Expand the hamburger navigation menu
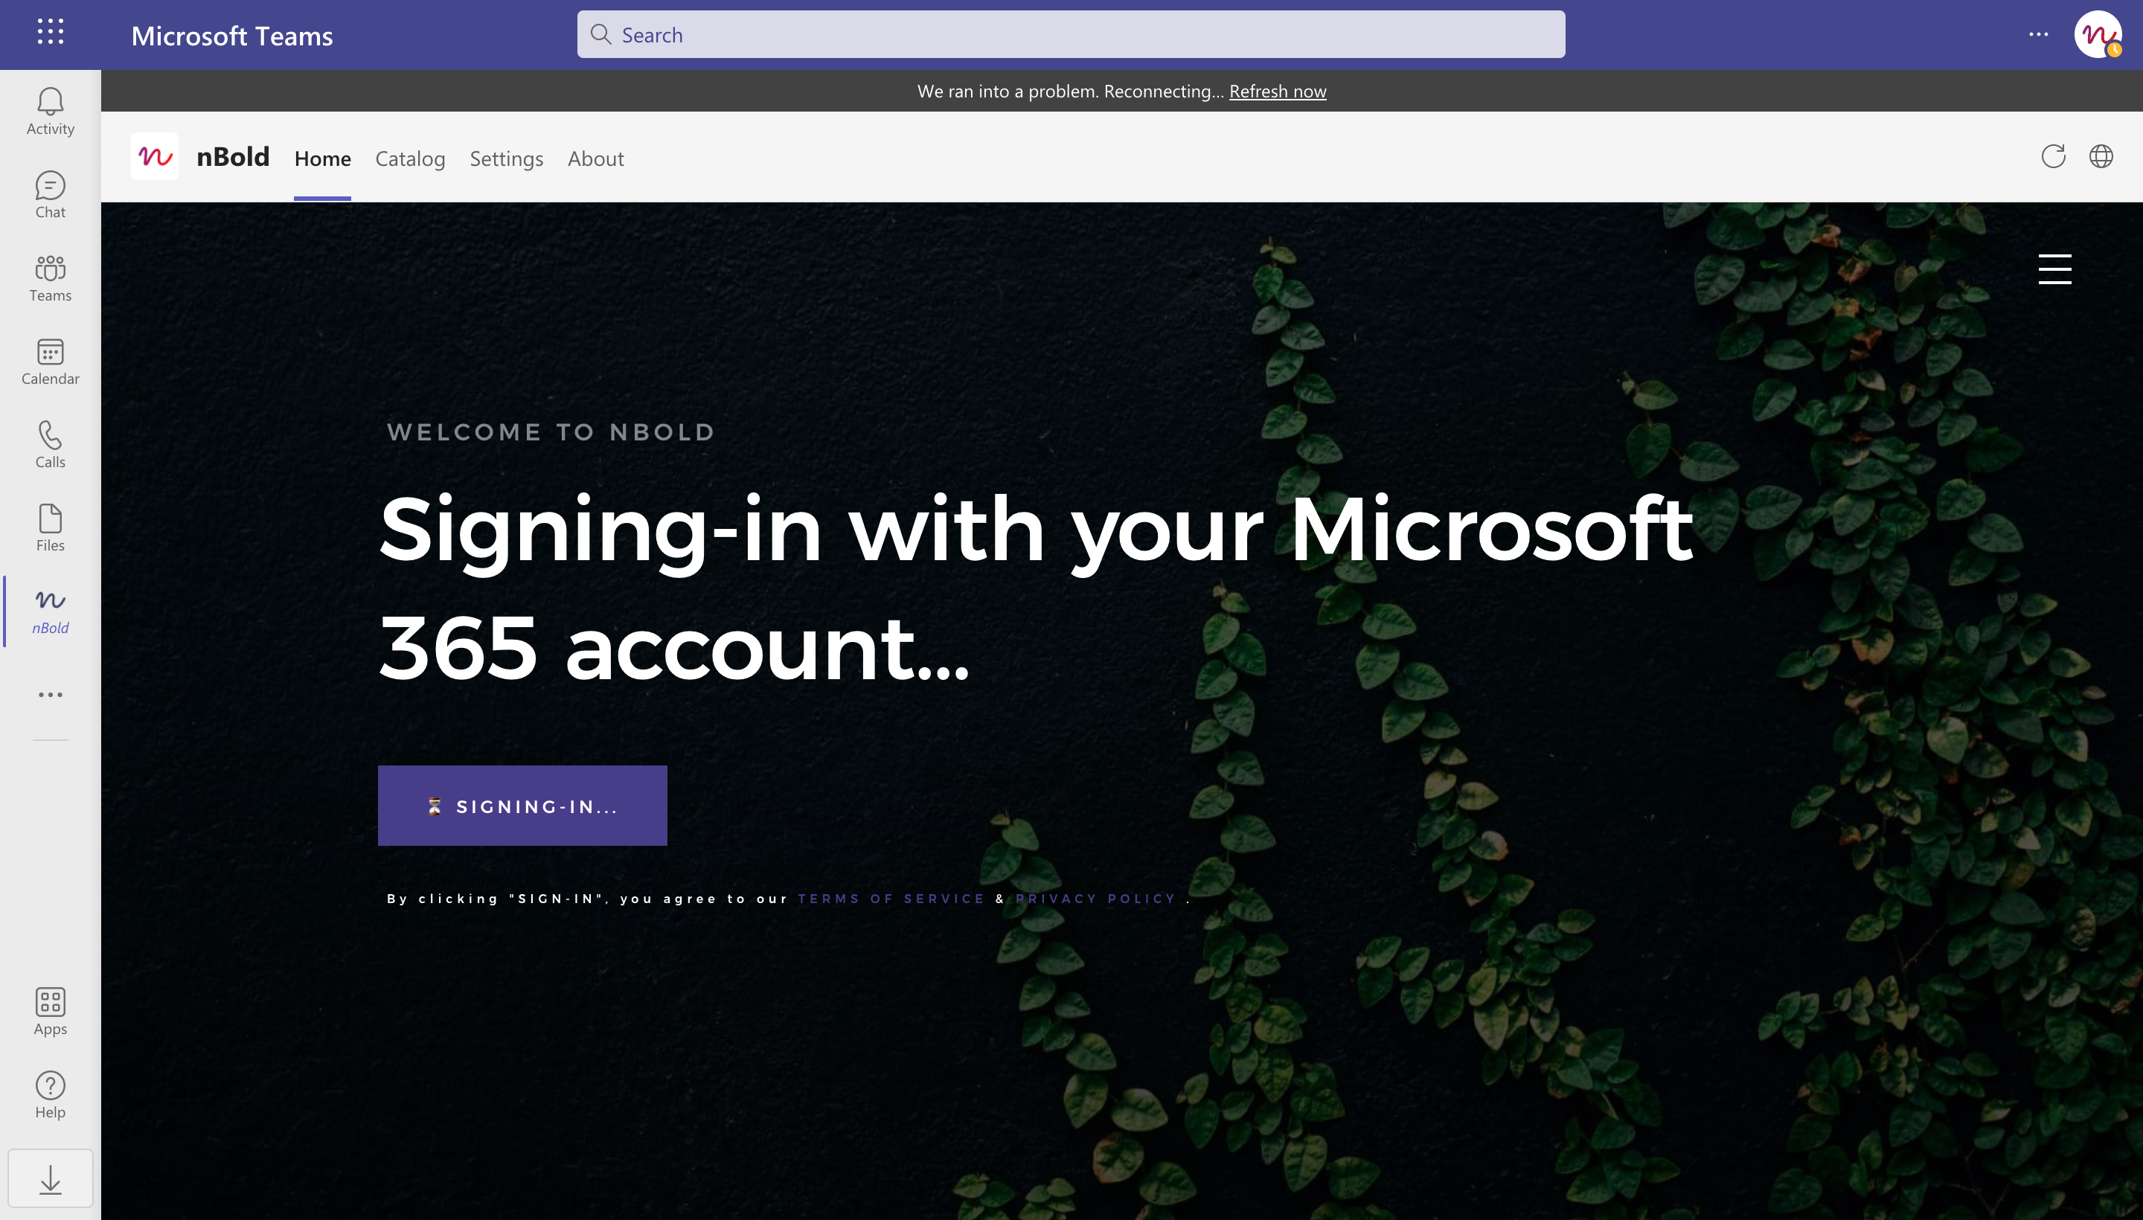Image resolution: width=2143 pixels, height=1220 pixels. point(2054,269)
